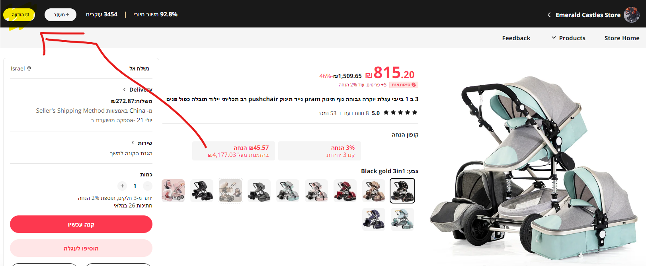Increase quantity with the plus button
The width and height of the screenshot is (646, 266).
coord(122,186)
